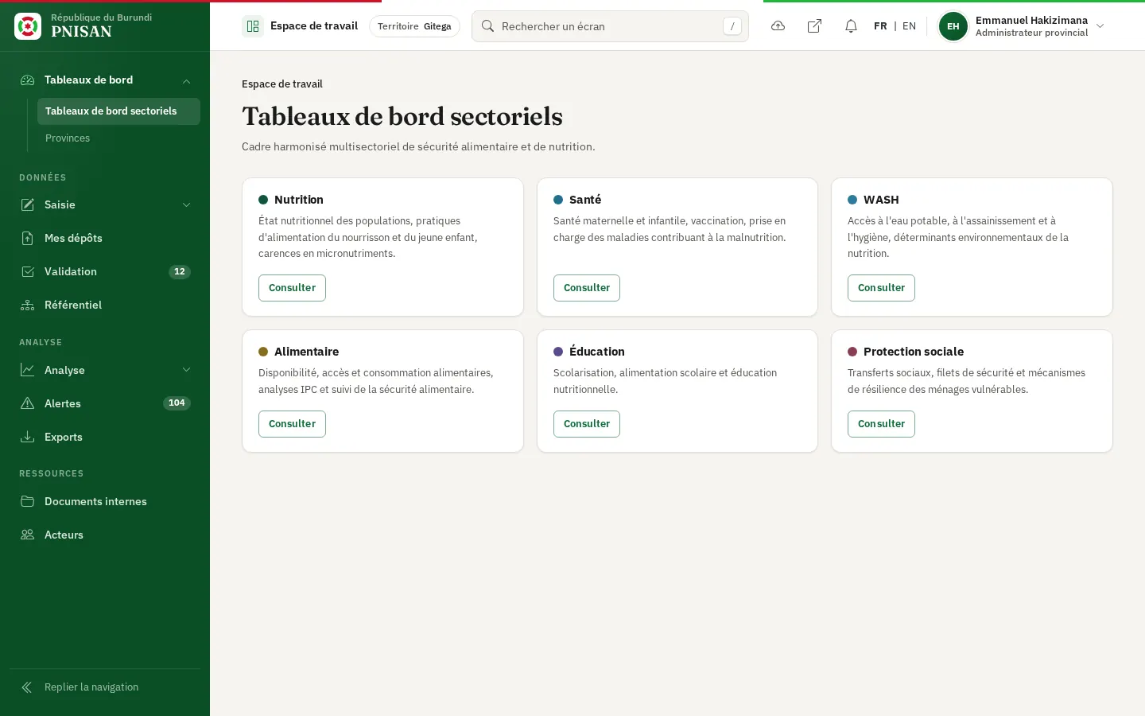Click the Espace de travail layout icon
1145x716 pixels.
(253, 26)
